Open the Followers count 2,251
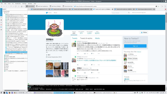Screen dimensions: 167x94 point(90,32)
